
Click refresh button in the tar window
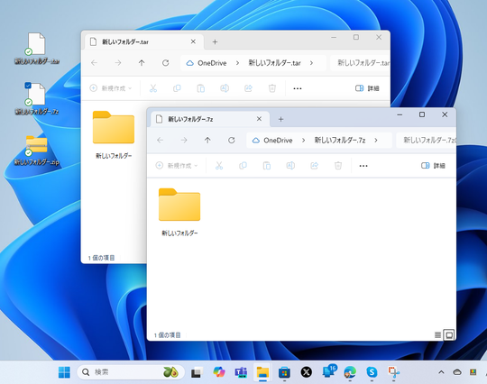pos(166,63)
